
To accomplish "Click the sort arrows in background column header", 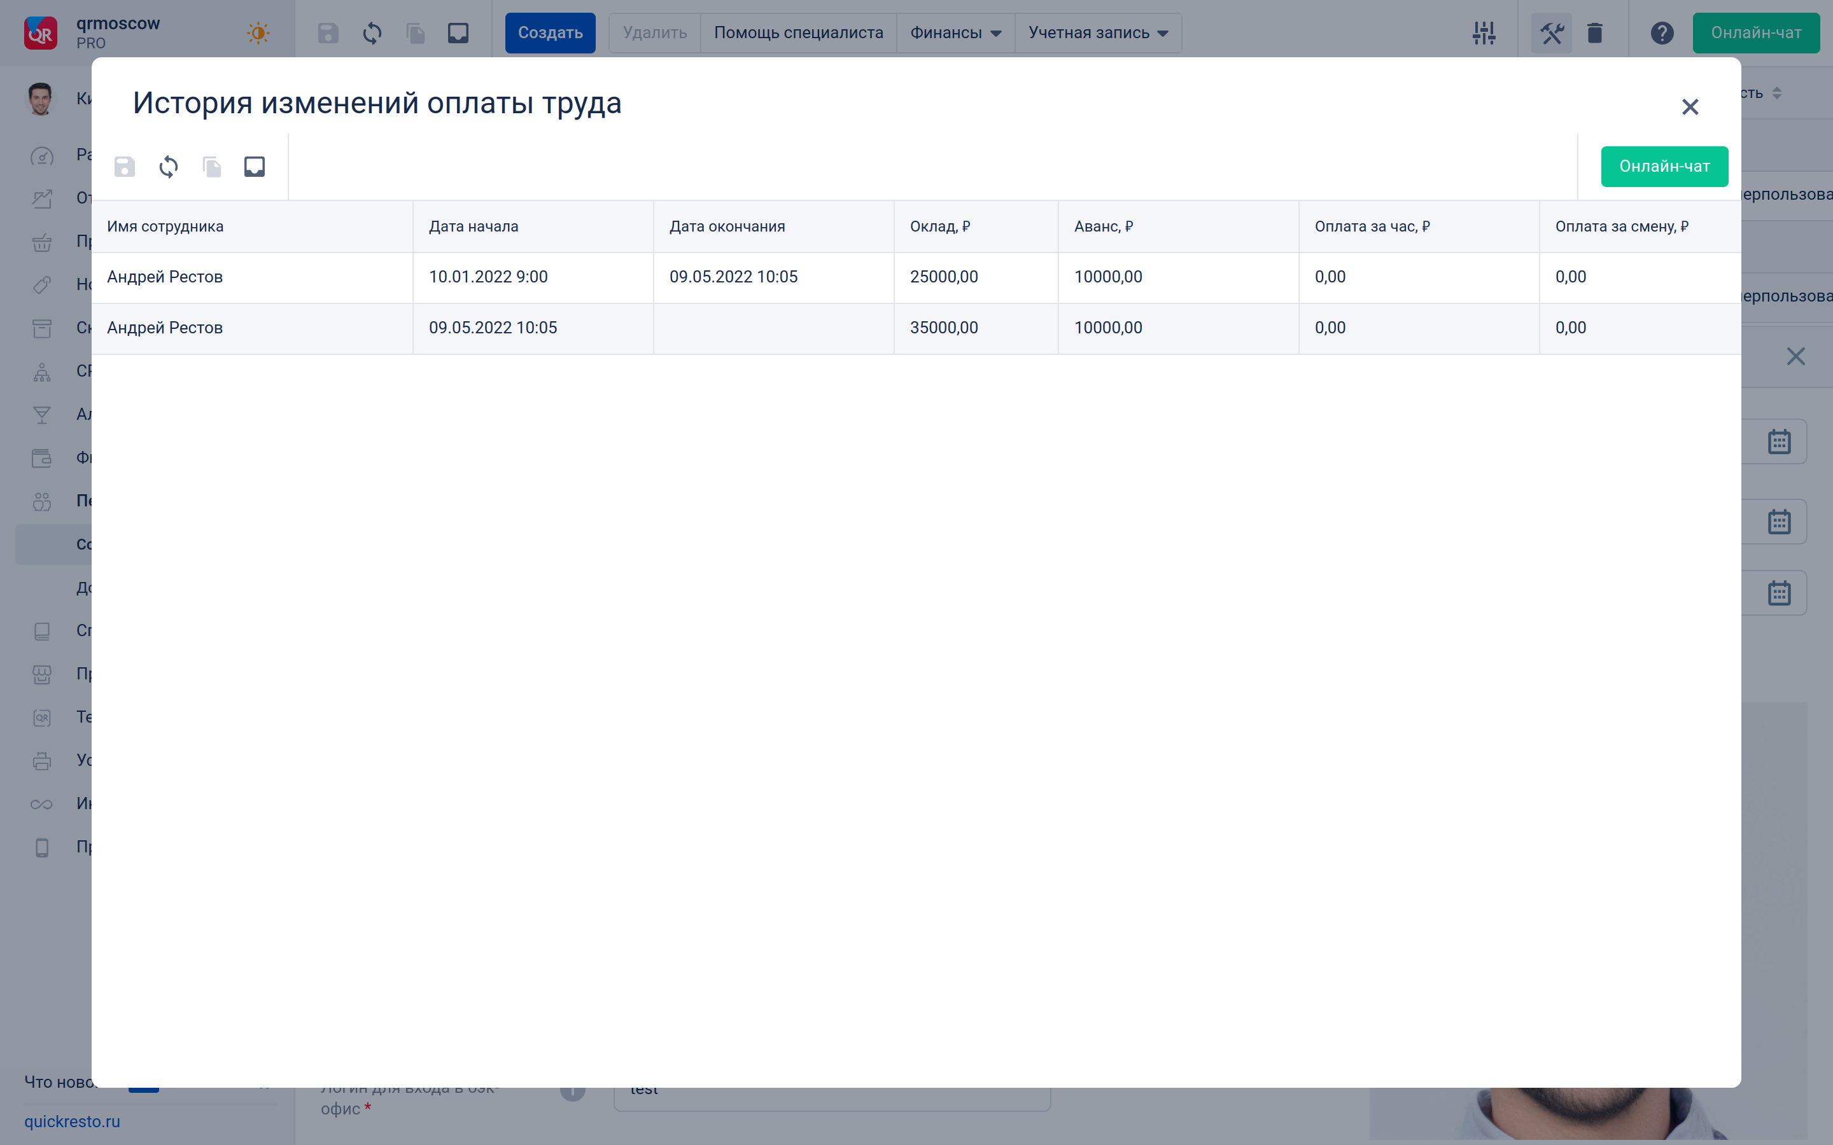I will (x=1776, y=93).
